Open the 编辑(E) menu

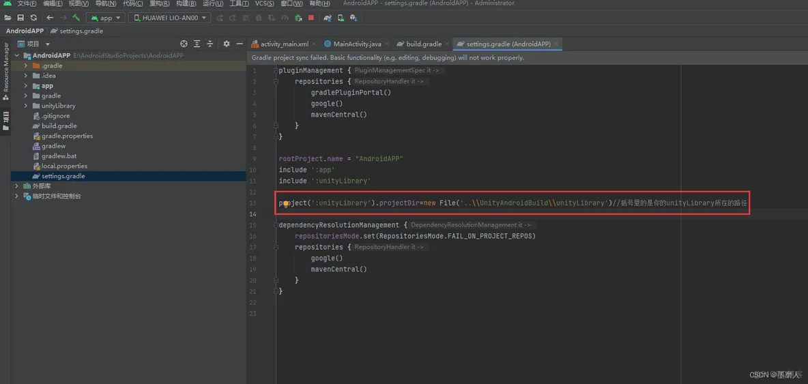[x=53, y=3]
